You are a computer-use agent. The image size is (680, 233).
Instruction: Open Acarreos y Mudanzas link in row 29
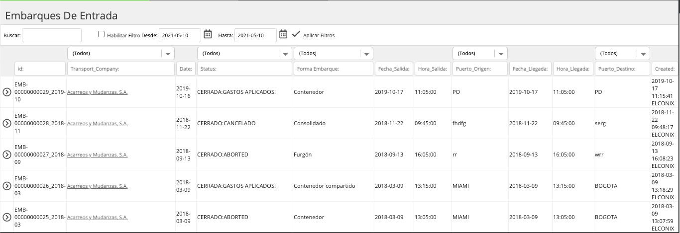click(98, 92)
